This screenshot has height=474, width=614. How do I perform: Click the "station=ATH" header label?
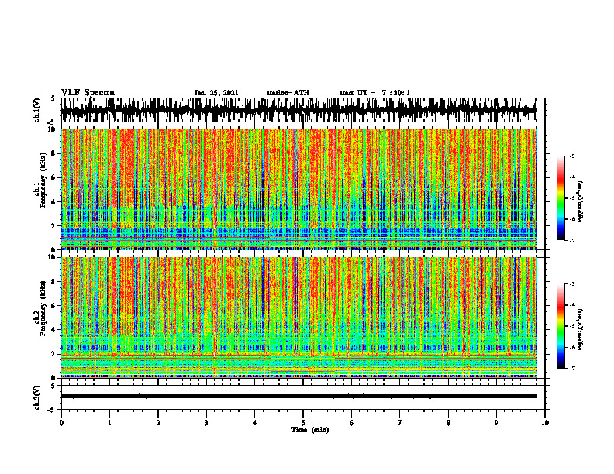[x=288, y=93]
